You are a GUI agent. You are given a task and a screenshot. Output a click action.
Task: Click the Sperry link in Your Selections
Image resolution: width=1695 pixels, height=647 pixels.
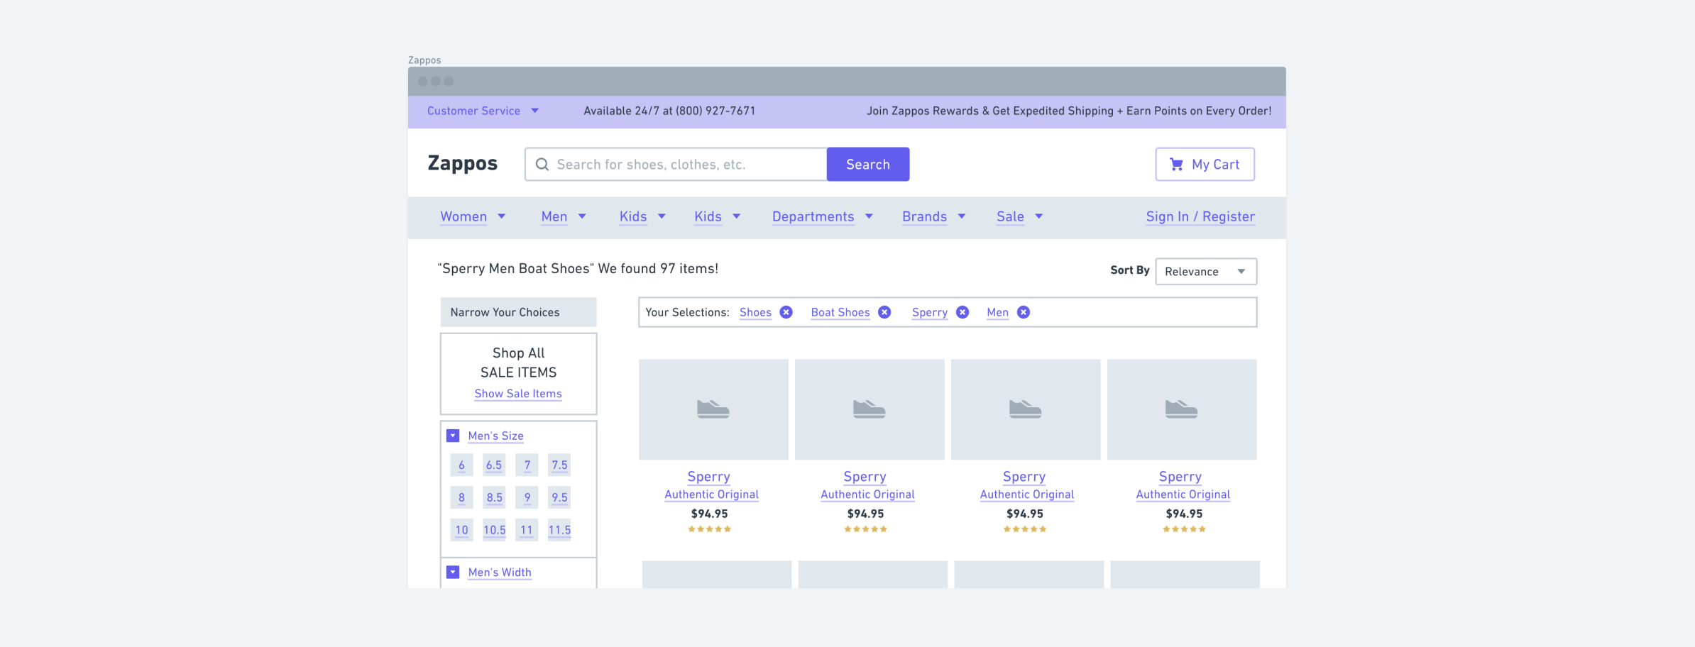930,312
